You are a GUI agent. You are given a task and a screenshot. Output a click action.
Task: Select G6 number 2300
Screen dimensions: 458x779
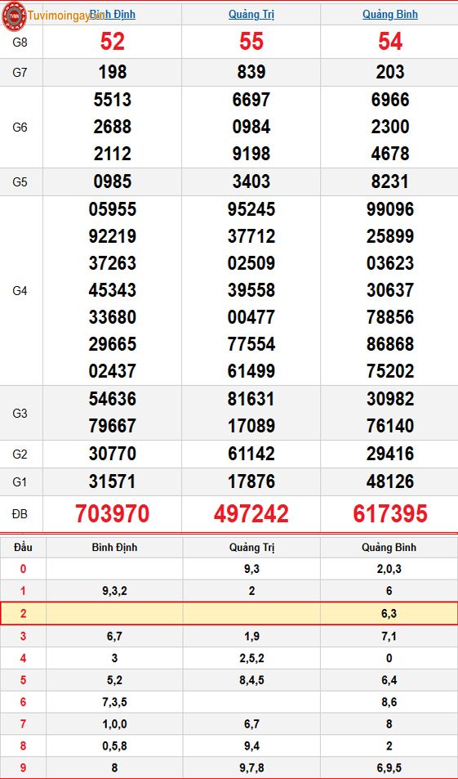tap(390, 127)
